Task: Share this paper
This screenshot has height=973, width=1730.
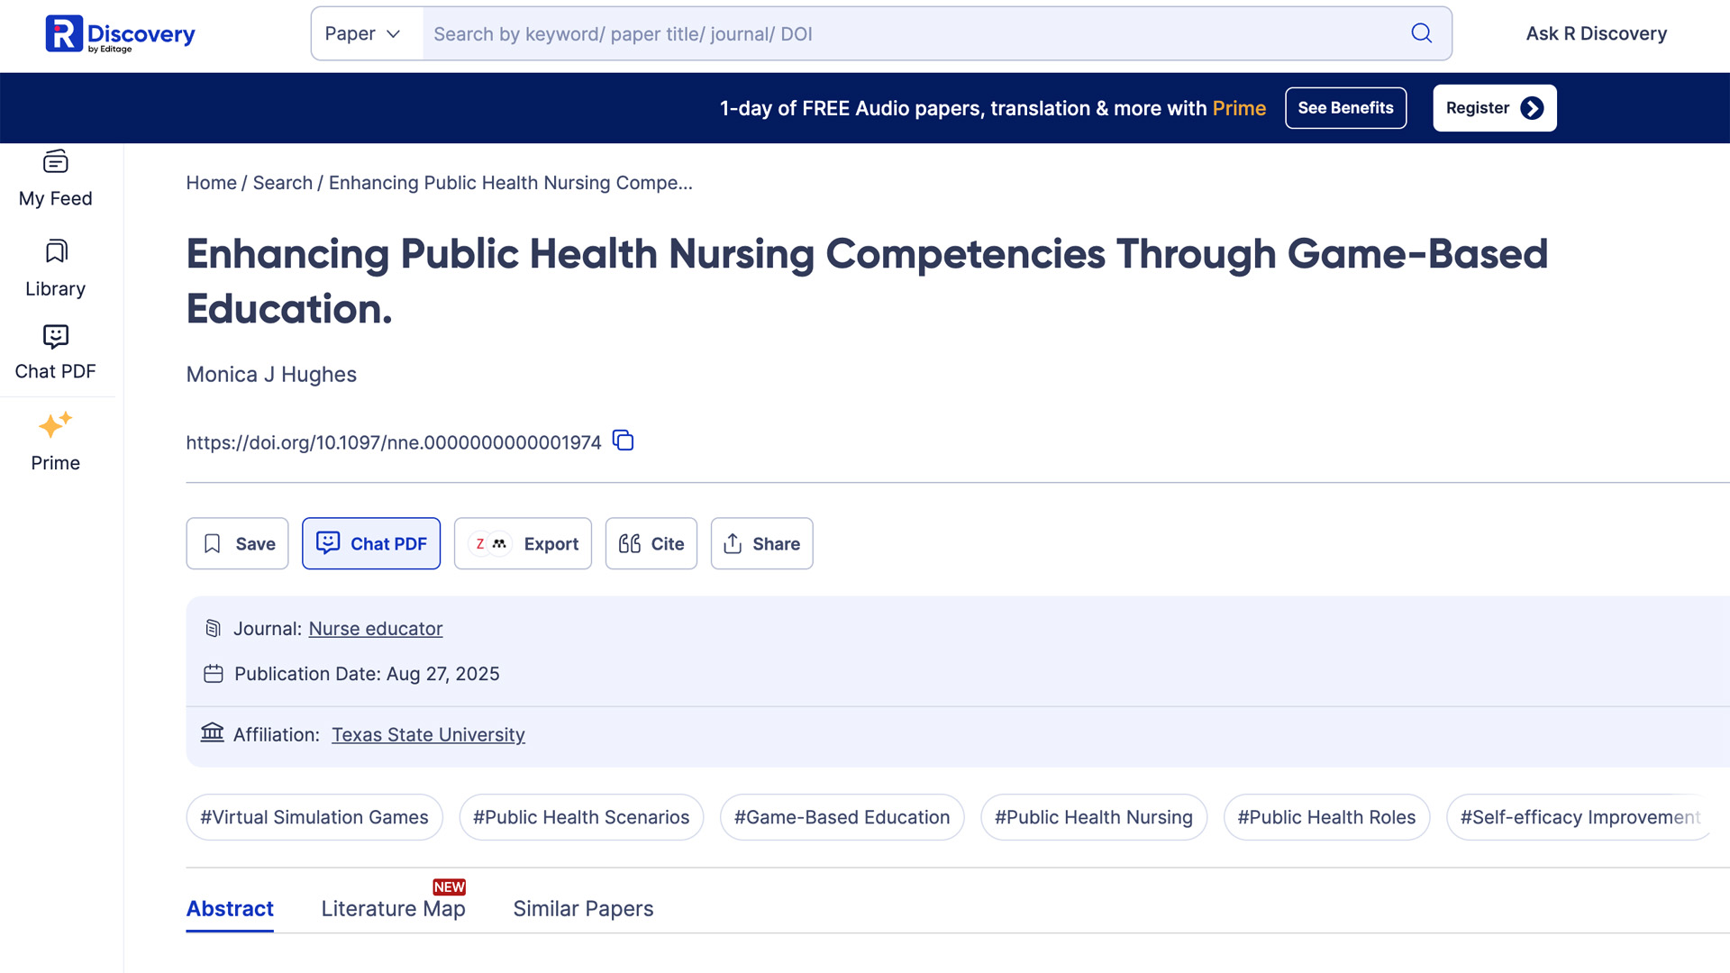Action: [761, 543]
